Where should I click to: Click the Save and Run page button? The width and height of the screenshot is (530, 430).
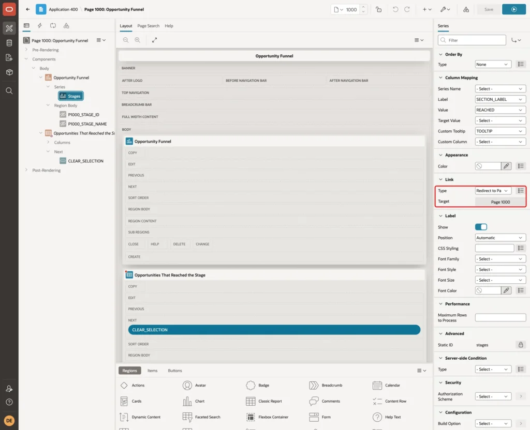[x=514, y=9]
